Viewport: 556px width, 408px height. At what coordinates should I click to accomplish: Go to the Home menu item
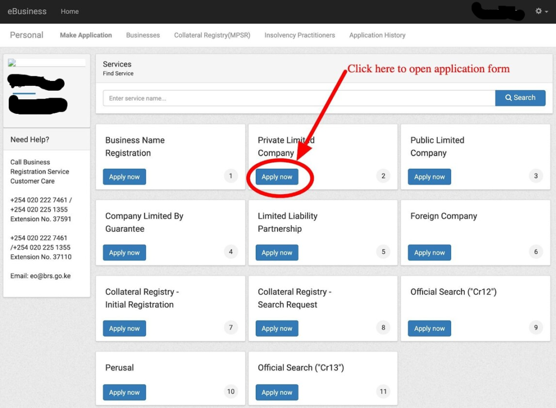pyautogui.click(x=69, y=11)
